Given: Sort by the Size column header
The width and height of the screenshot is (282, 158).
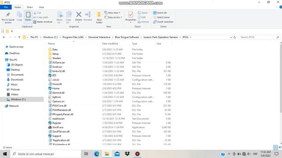Looking at the screenshot, I should click(x=159, y=43).
